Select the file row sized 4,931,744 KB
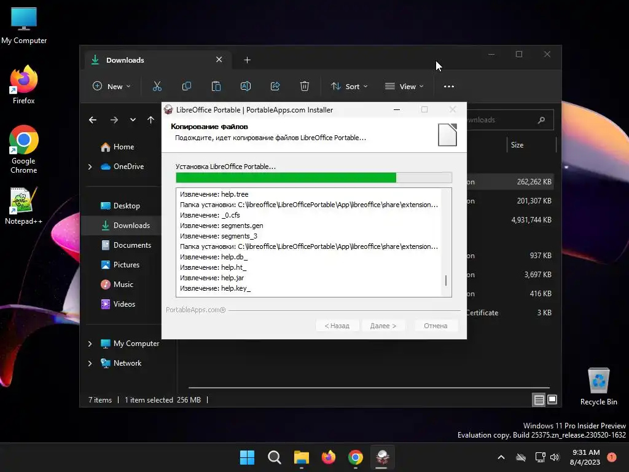The image size is (629, 472). (x=509, y=220)
